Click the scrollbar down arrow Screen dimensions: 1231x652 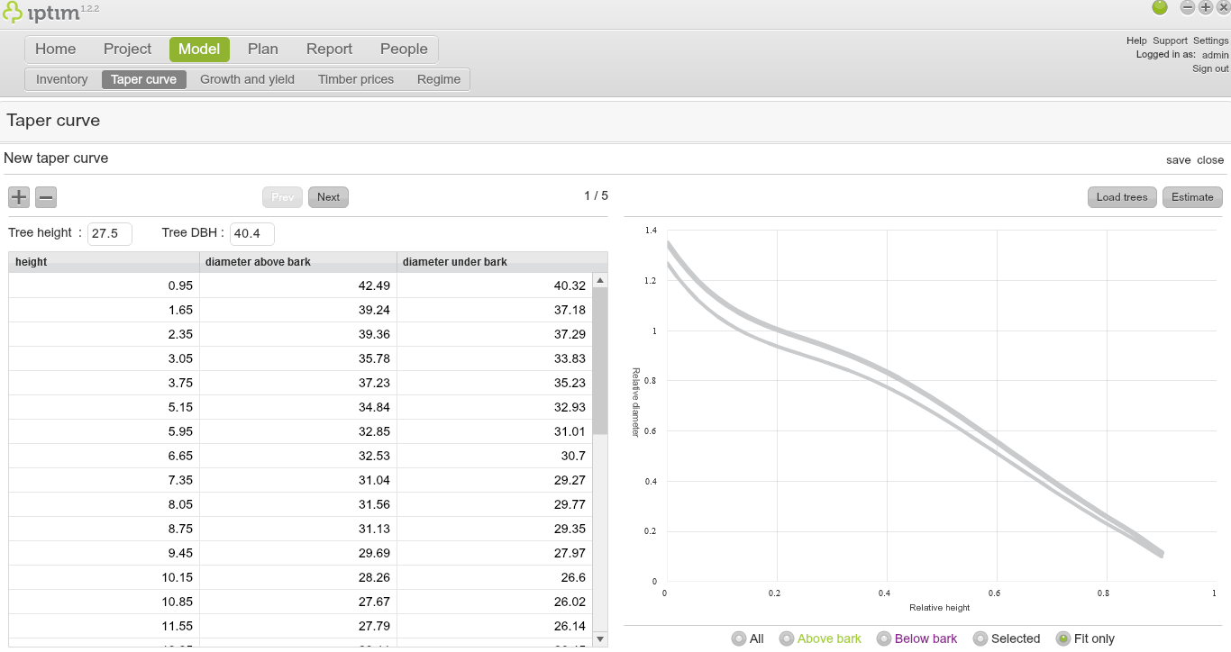[x=599, y=638]
